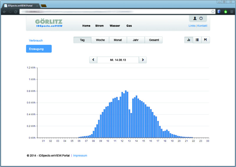
Task: Open the Strom menu
Action: coord(99,26)
